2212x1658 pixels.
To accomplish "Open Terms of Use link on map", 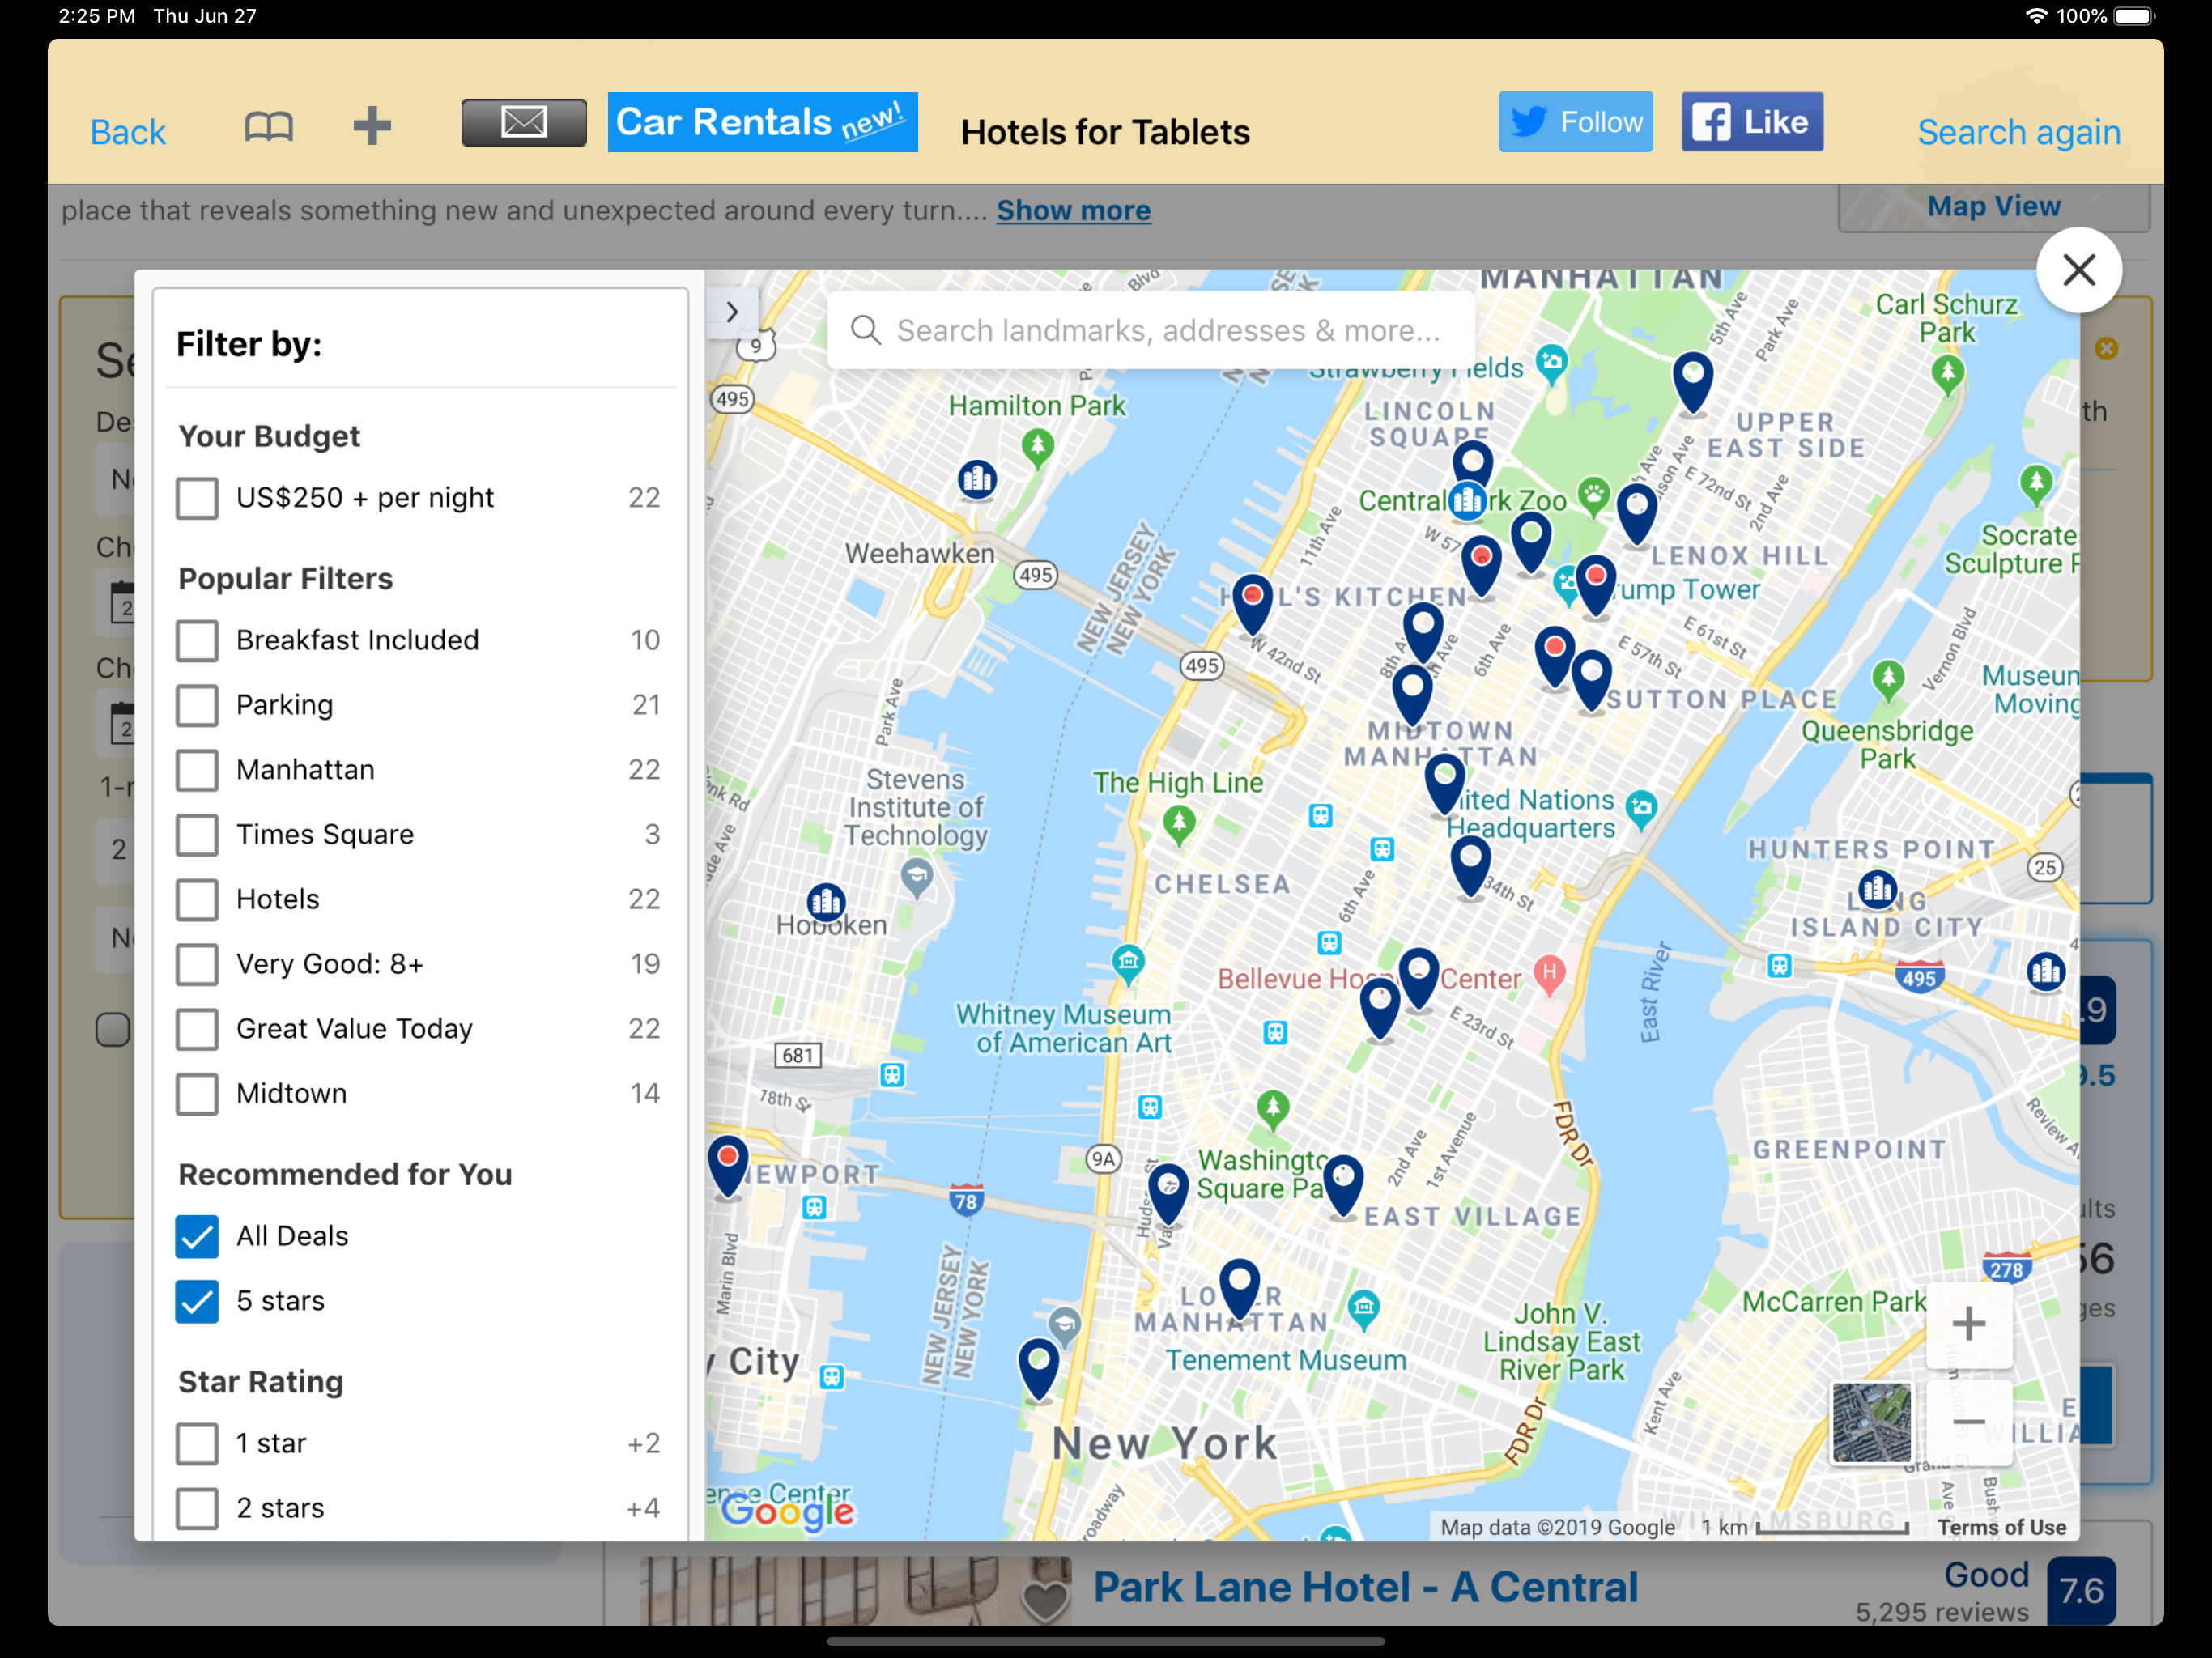I will click(x=2001, y=1527).
